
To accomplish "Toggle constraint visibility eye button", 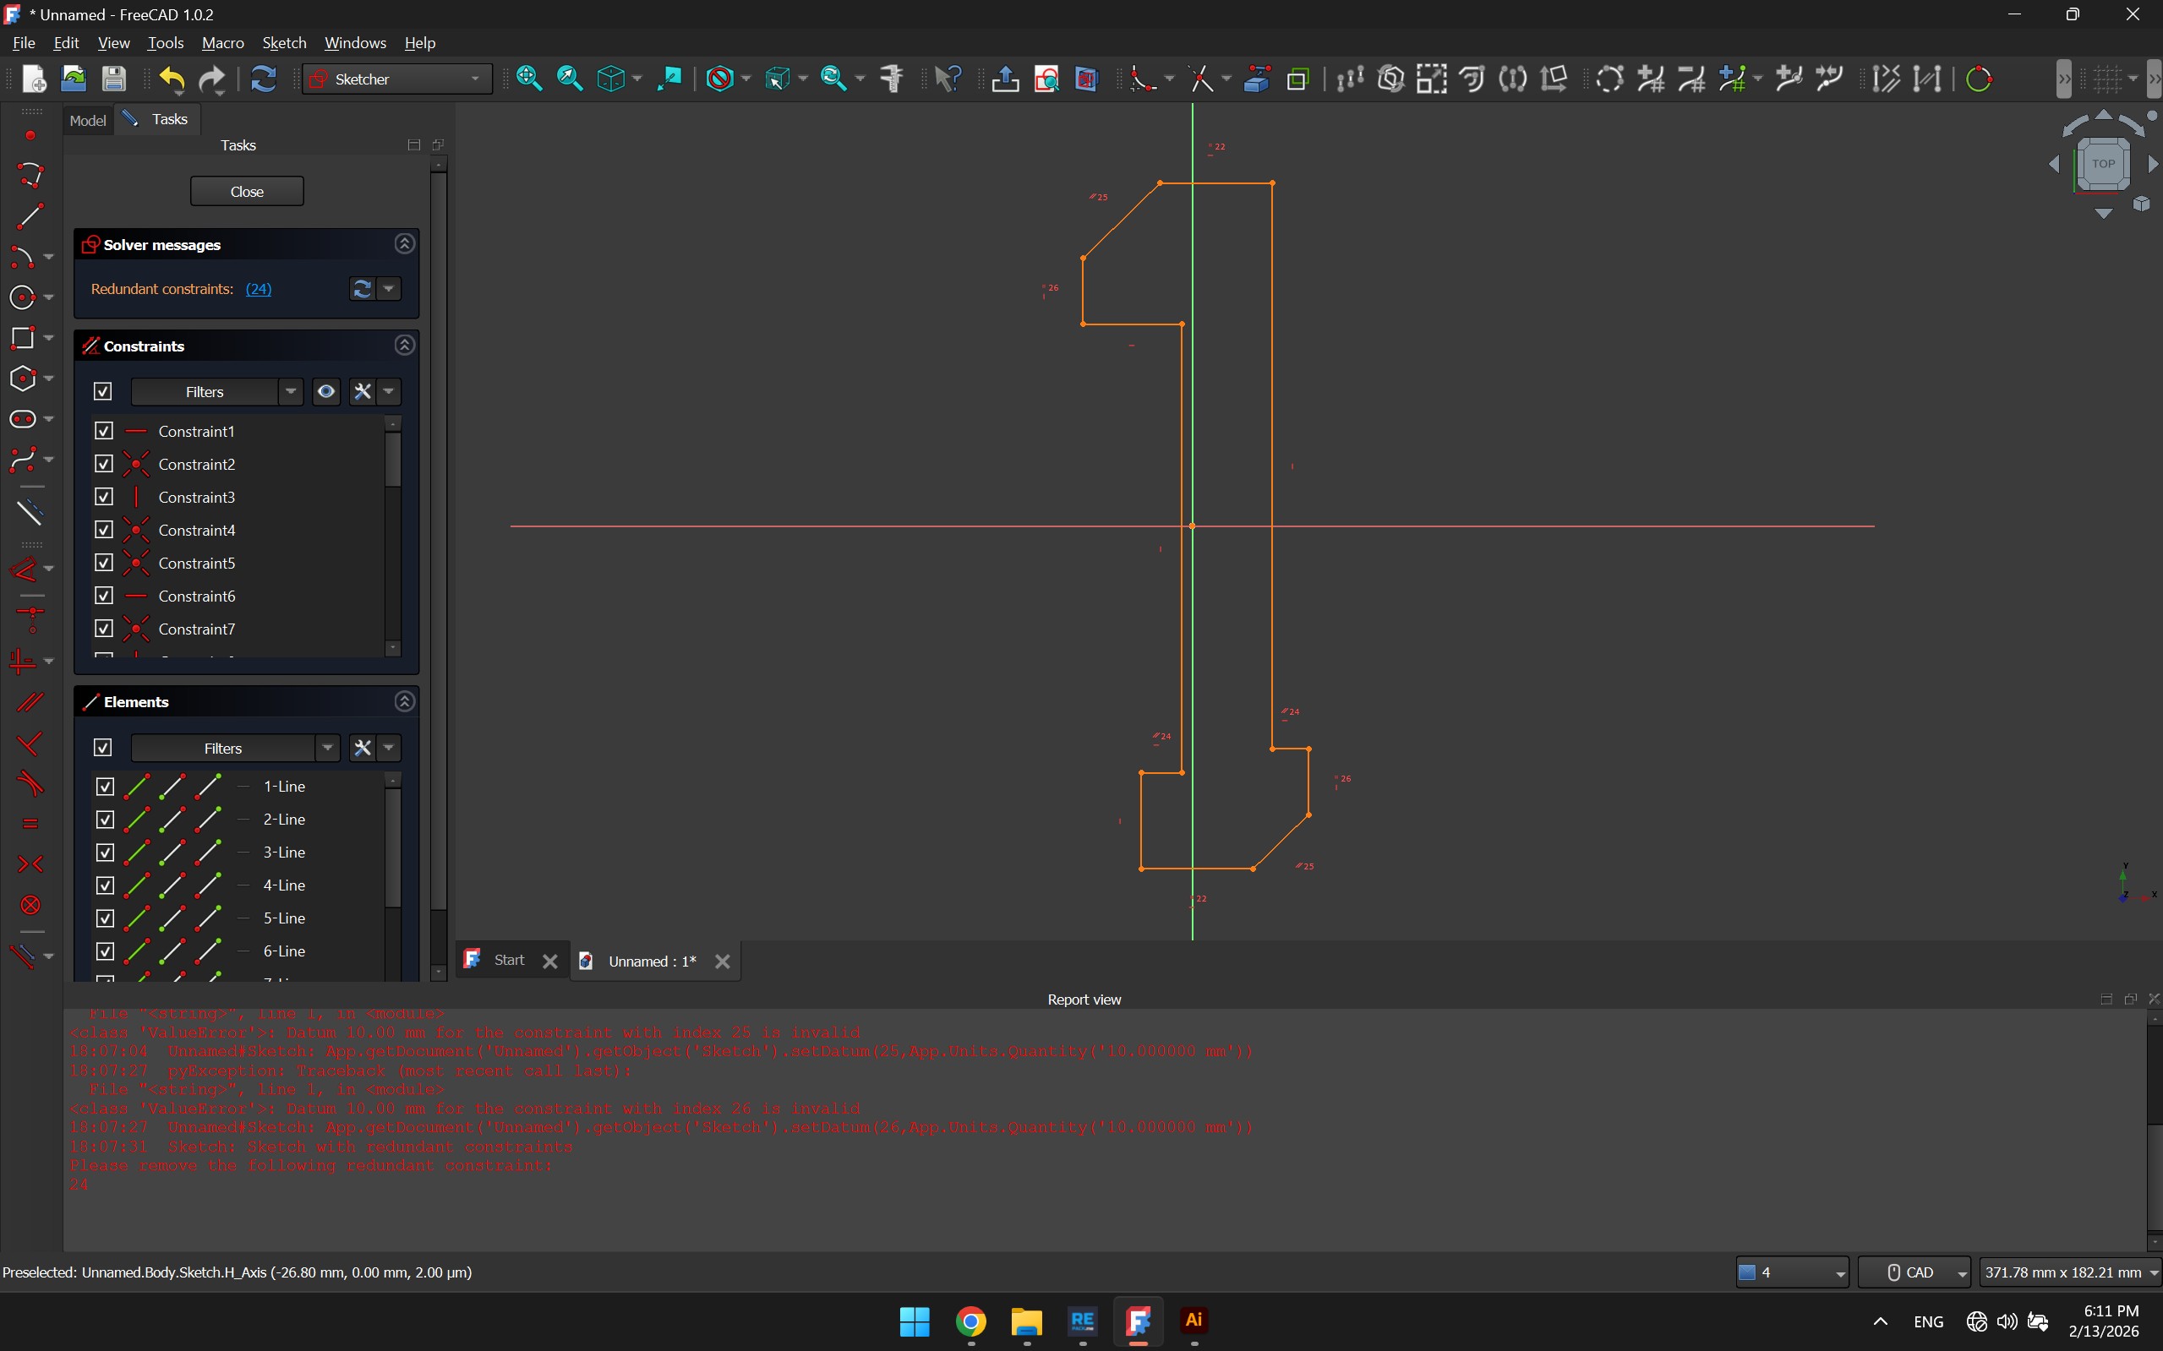I will point(326,391).
